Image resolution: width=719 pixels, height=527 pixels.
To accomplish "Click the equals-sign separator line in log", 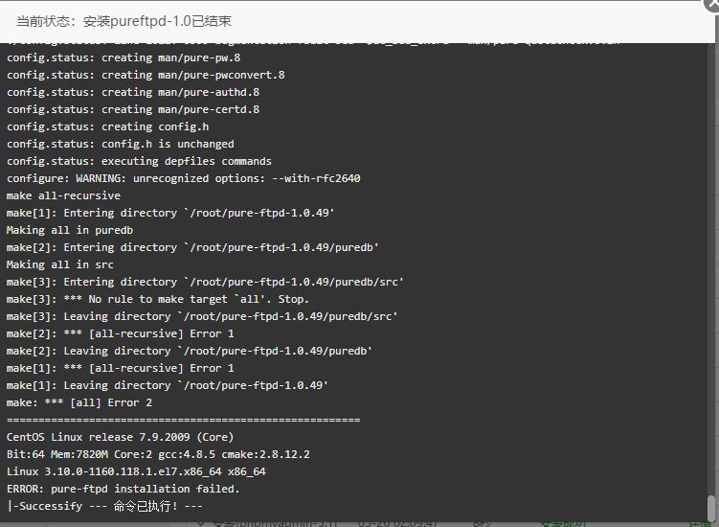I will click(184, 420).
